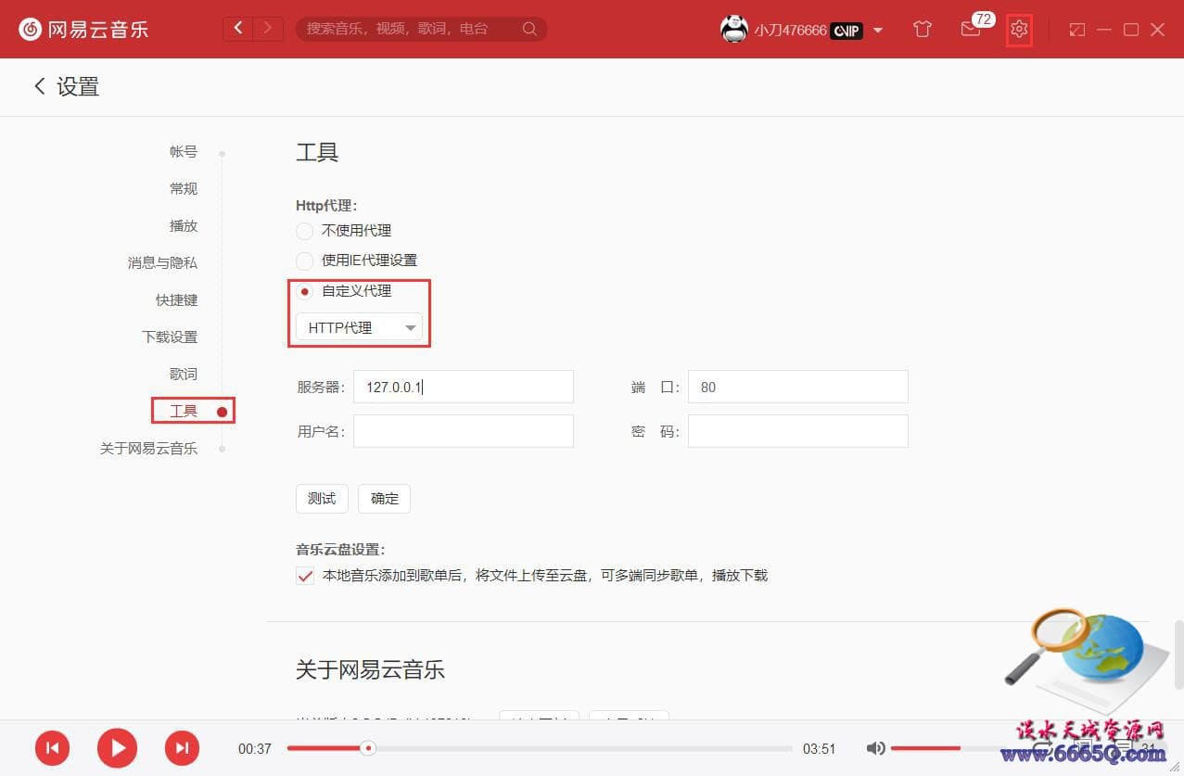Image resolution: width=1184 pixels, height=776 pixels.
Task: Go to 关于网易云音乐 sidebar item
Action: click(x=148, y=448)
